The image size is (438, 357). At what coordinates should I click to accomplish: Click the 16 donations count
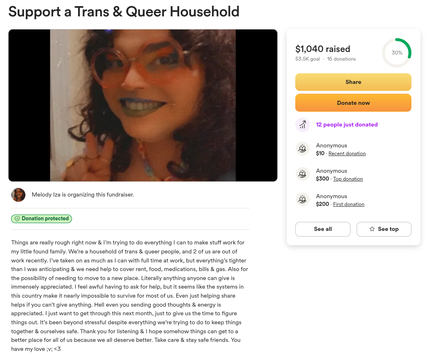(x=341, y=59)
